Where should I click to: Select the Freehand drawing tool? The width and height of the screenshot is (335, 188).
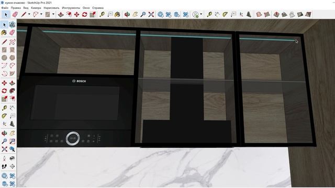12,42
